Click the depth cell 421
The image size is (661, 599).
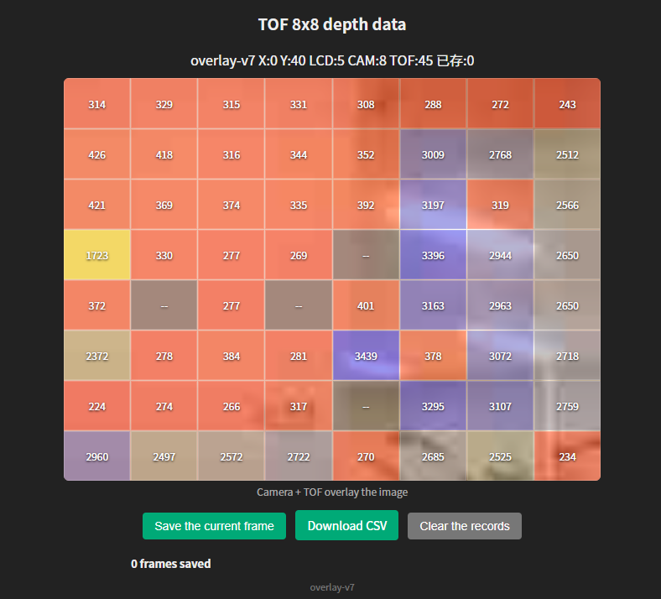point(97,205)
